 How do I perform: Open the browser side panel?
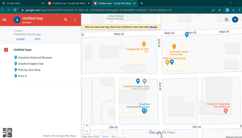pyautogui.click(x=227, y=10)
